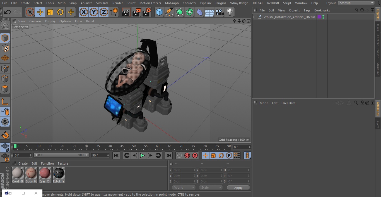
Task: Toggle Z-axis lock
Action: pos(104,12)
